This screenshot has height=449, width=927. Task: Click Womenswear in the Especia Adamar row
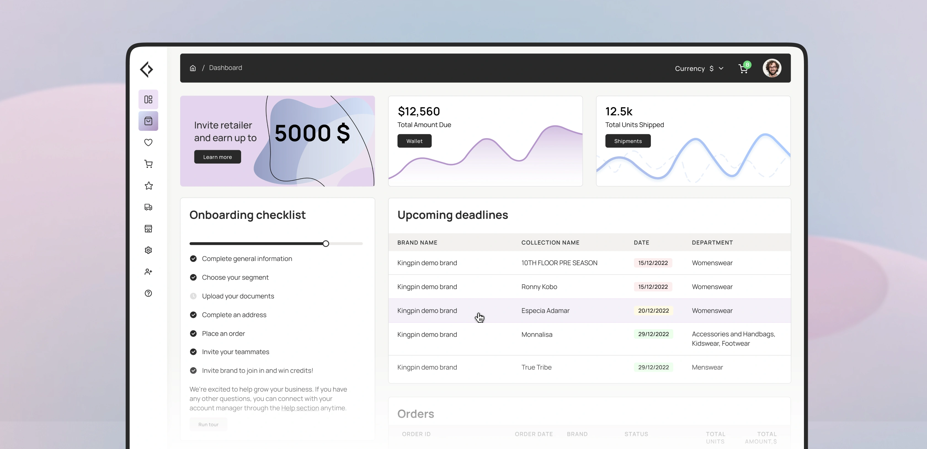pos(712,311)
